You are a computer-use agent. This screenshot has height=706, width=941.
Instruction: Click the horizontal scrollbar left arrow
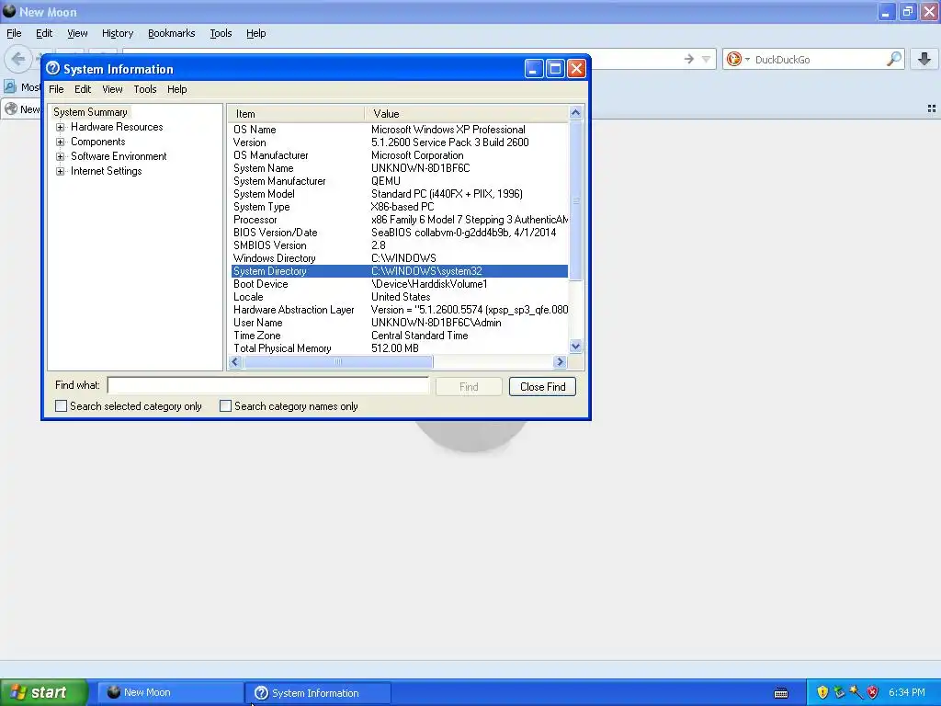tap(235, 361)
